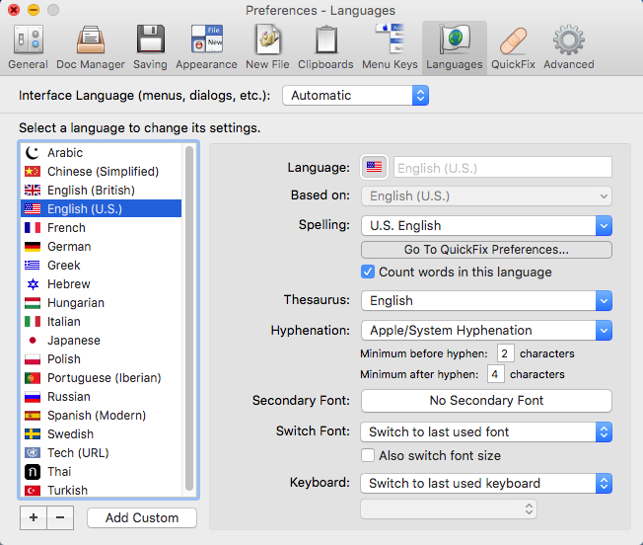This screenshot has width=643, height=545.
Task: Open the Clipboards preferences pane
Action: point(326,46)
